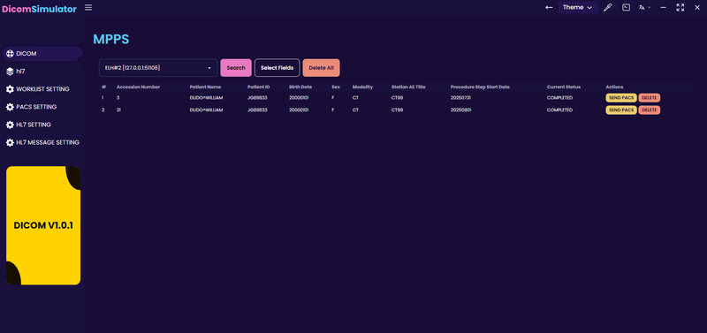This screenshot has width=707, height=333.
Task: Click the DicomSimulator logo
Action: coord(39,9)
